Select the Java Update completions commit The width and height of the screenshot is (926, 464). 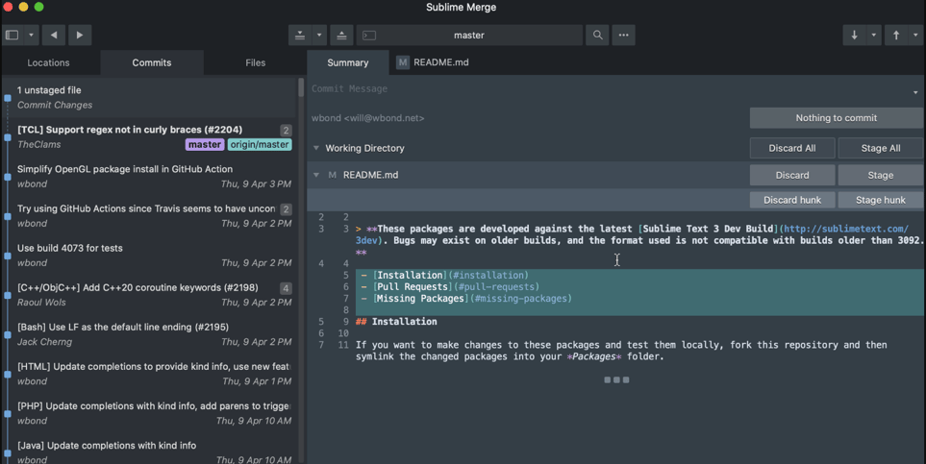(x=149, y=450)
